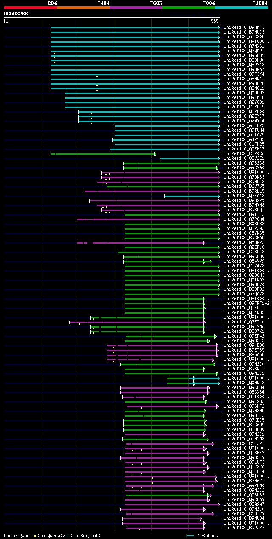Open hit UniRef100_A7NX31

point(244,46)
